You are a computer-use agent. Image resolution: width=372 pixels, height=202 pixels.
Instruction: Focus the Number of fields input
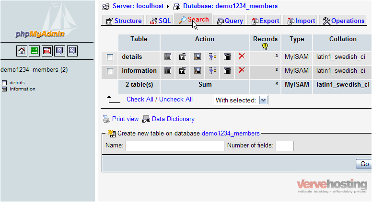[x=285, y=146]
